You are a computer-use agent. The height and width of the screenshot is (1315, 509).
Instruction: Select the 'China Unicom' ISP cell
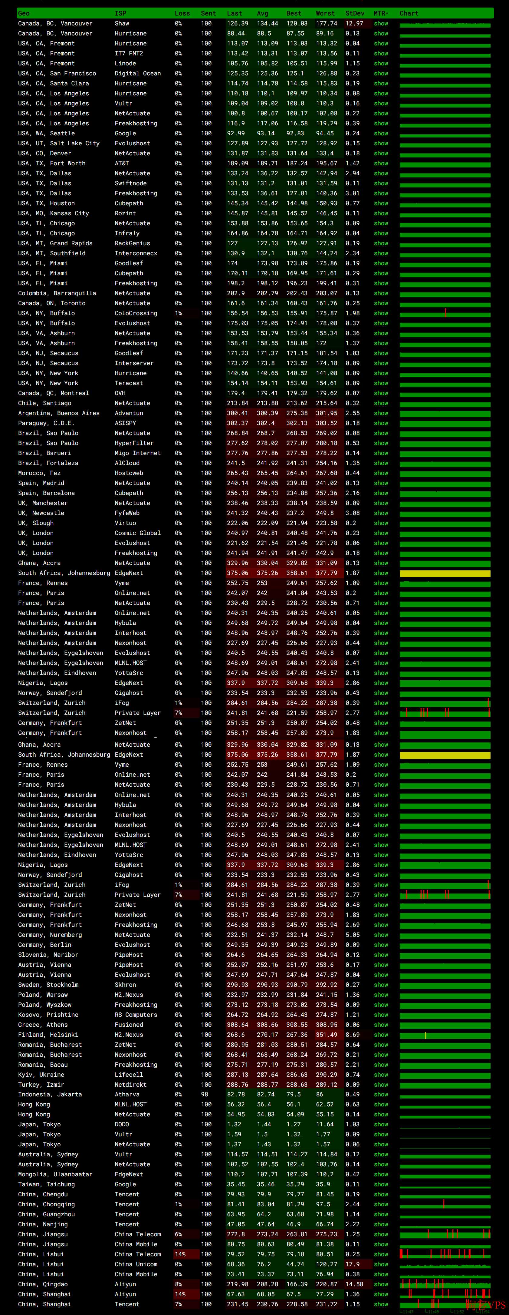pyautogui.click(x=136, y=1264)
